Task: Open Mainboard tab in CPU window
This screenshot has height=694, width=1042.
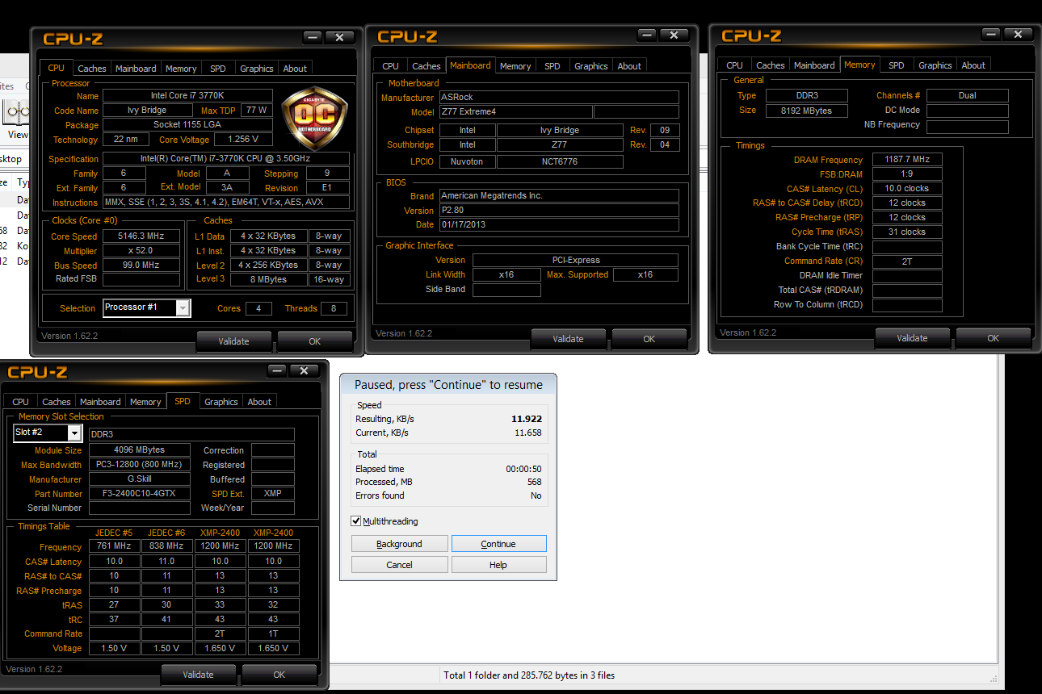Action: [x=136, y=69]
